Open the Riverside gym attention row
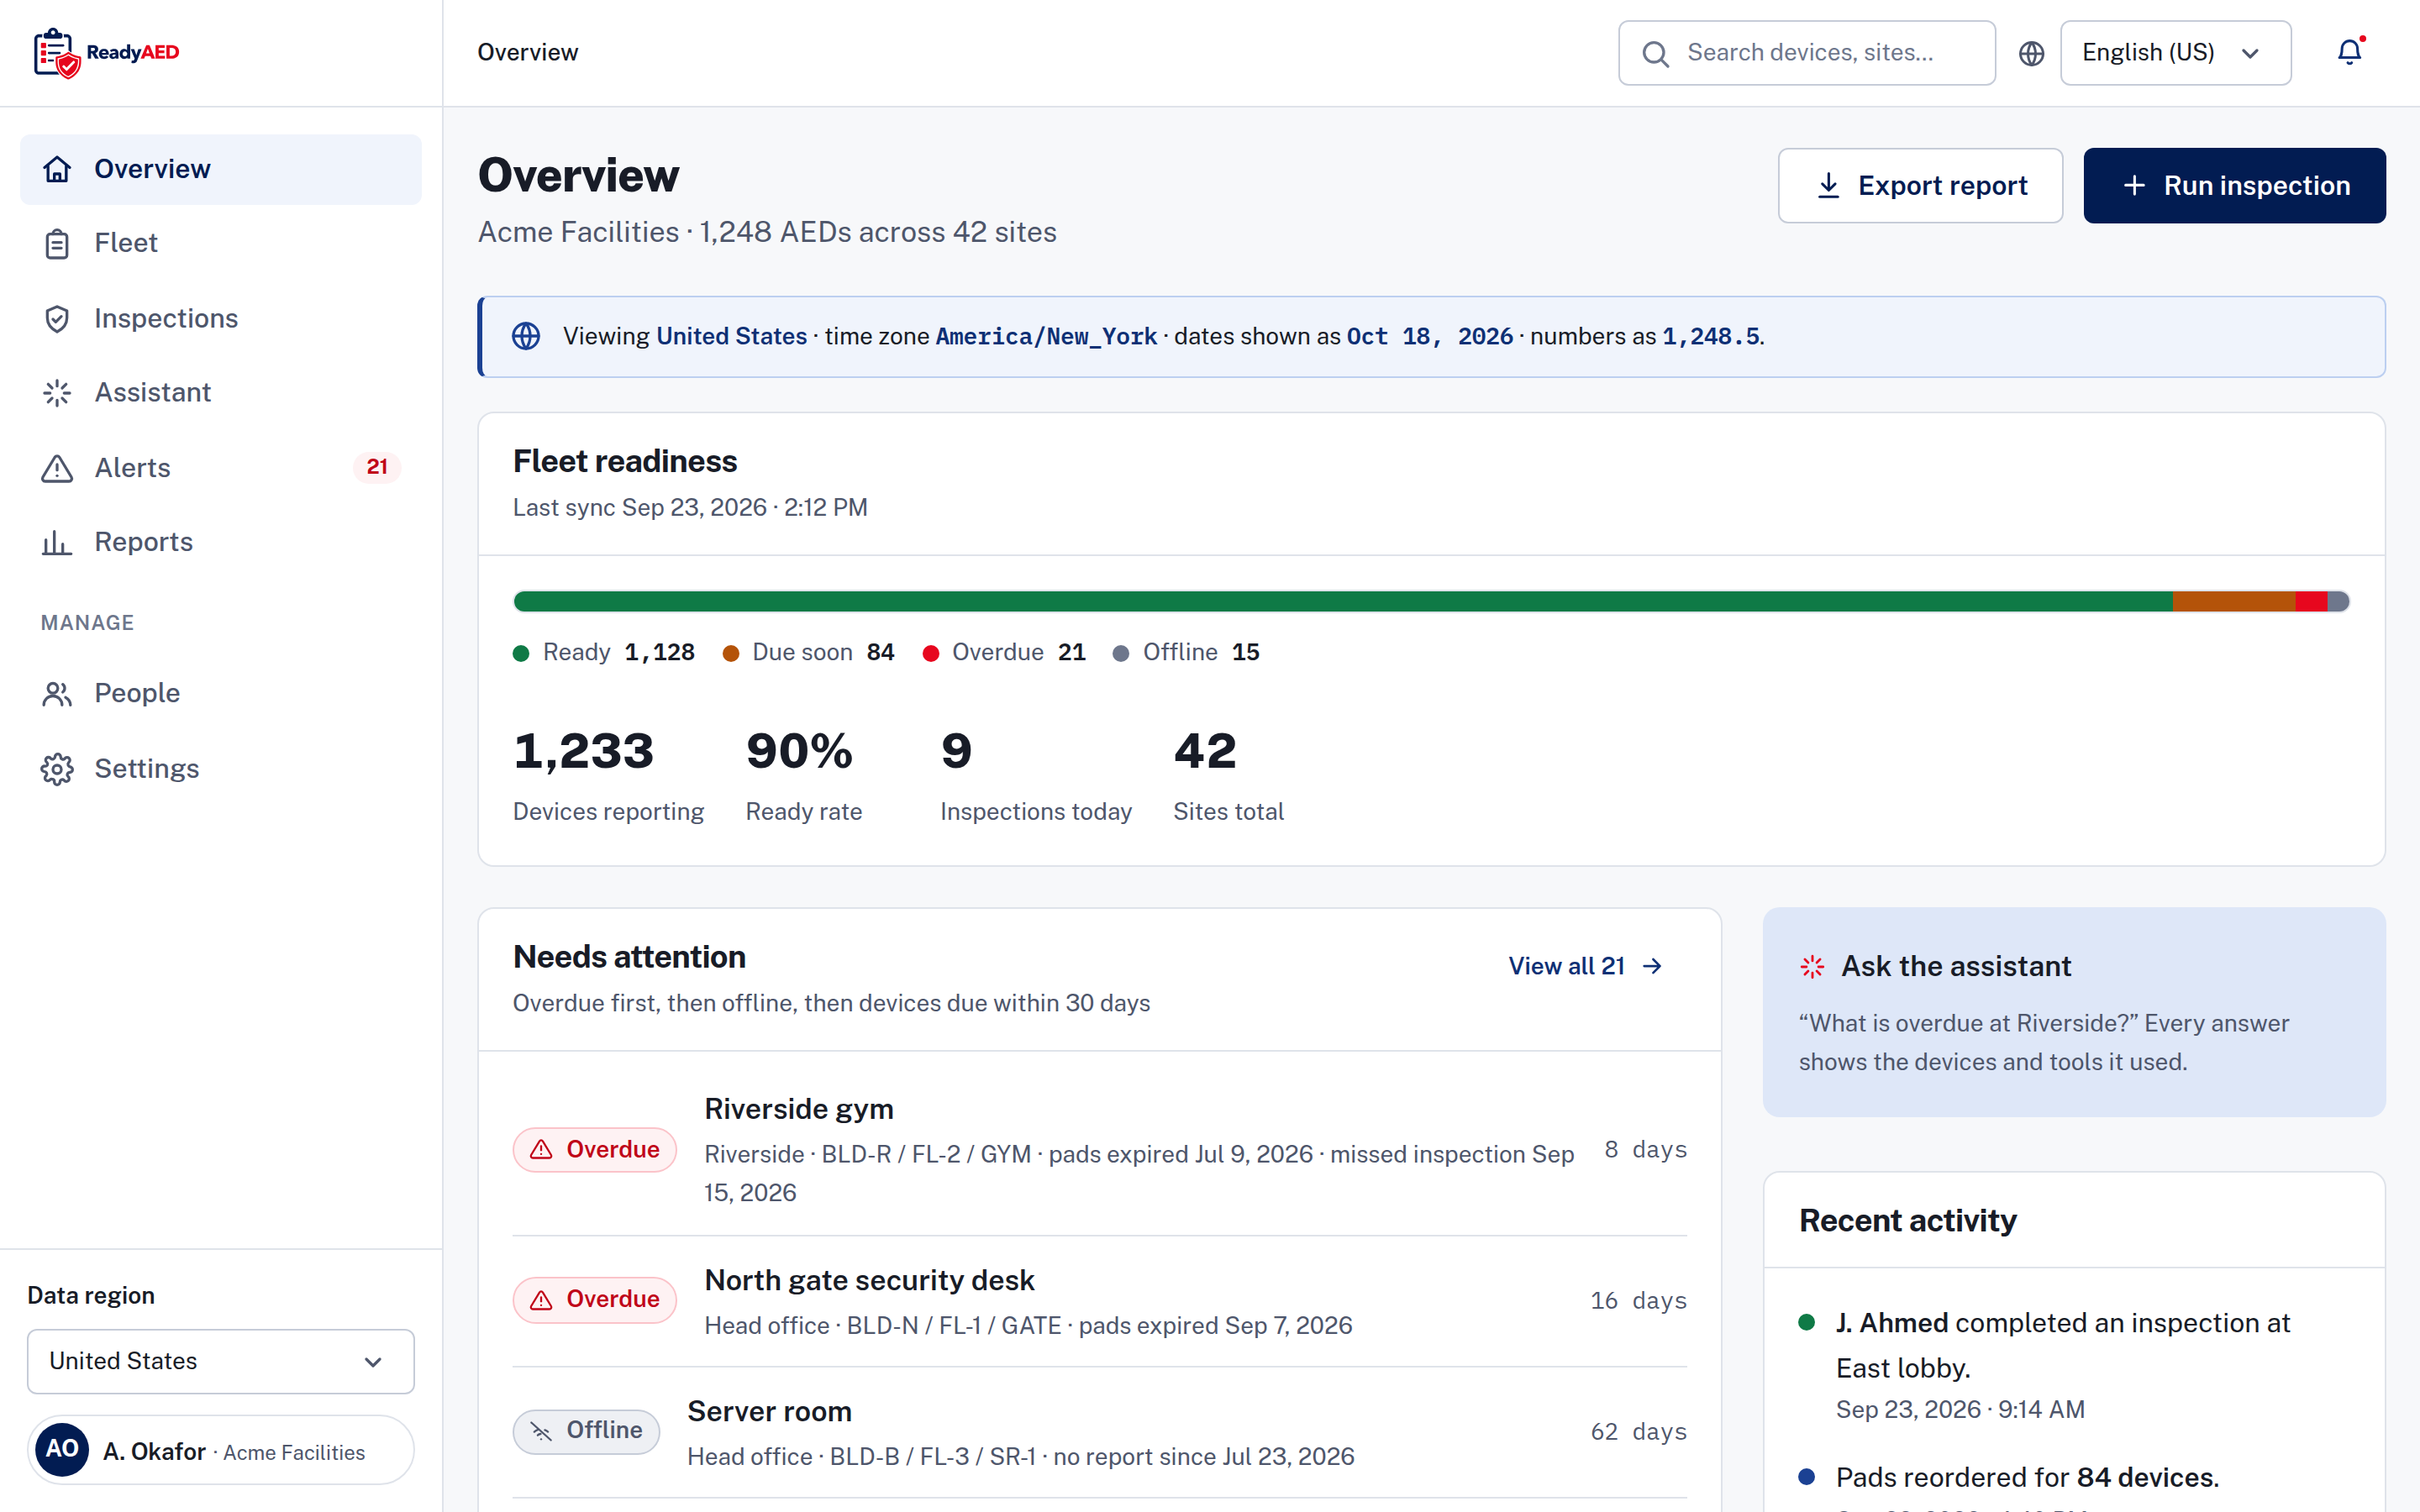Image resolution: width=2420 pixels, height=1512 pixels. 1100,1150
